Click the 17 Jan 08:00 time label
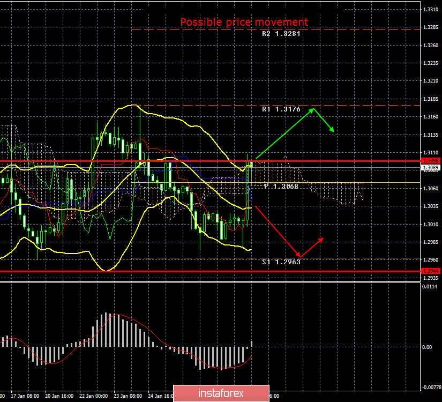This screenshot has height=402, width=442. 25,396
